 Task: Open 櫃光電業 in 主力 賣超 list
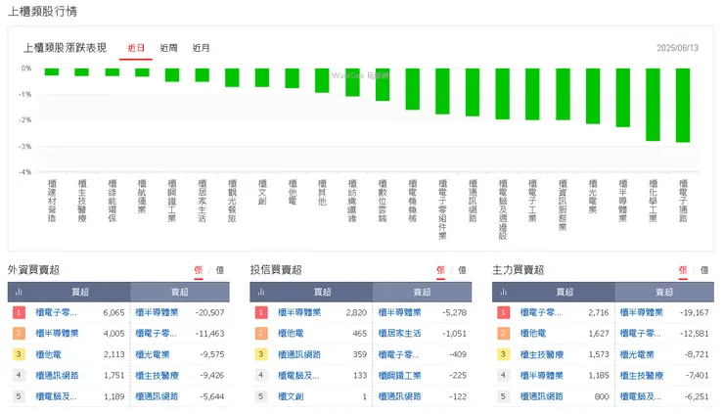click(637, 355)
